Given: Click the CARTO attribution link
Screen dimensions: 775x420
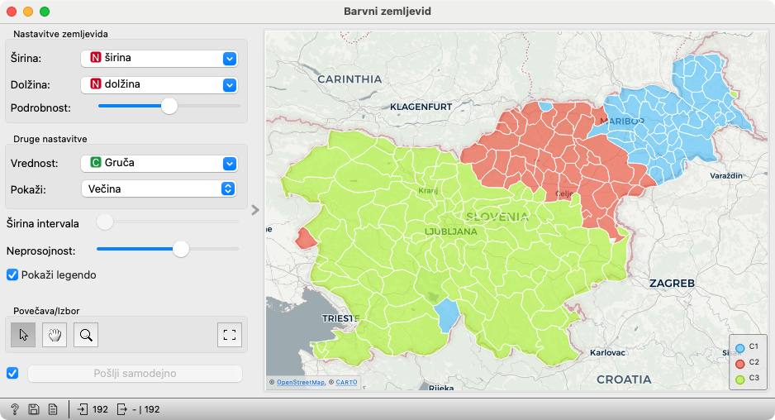Looking at the screenshot, I should (345, 382).
